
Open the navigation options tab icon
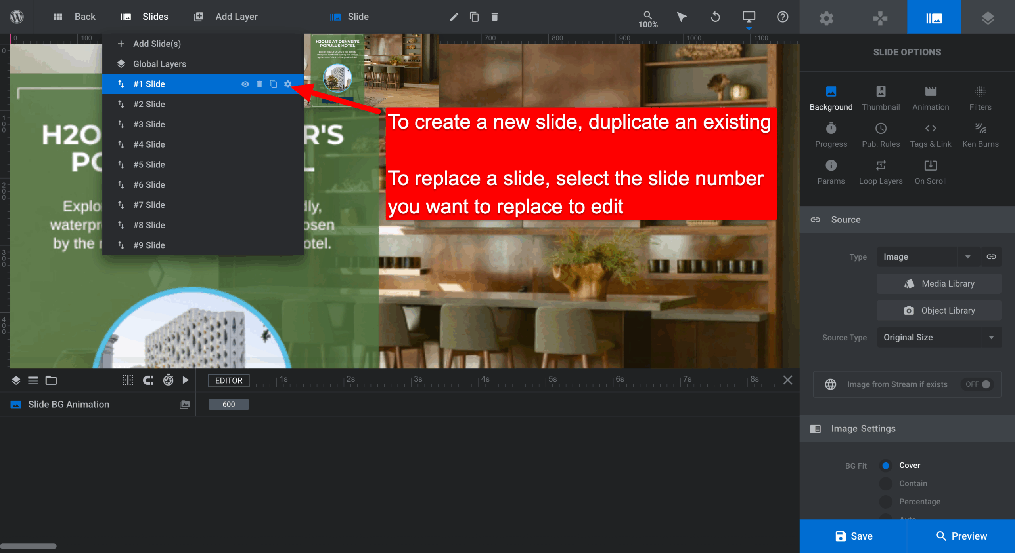point(880,18)
